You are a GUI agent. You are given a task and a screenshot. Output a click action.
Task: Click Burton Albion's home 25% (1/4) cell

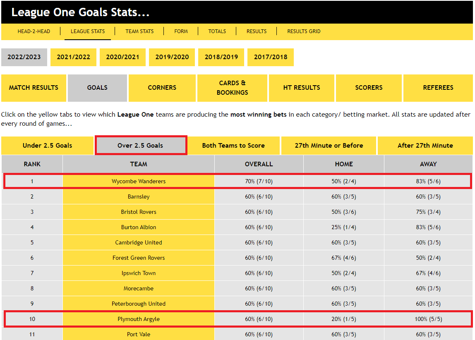(344, 227)
